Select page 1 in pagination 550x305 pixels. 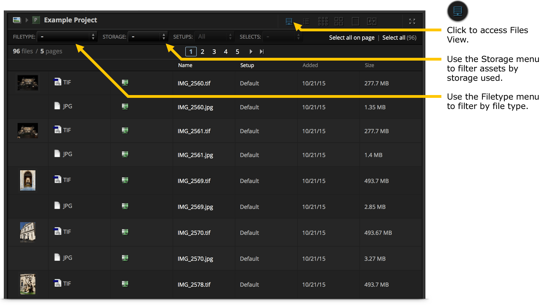[x=191, y=52]
